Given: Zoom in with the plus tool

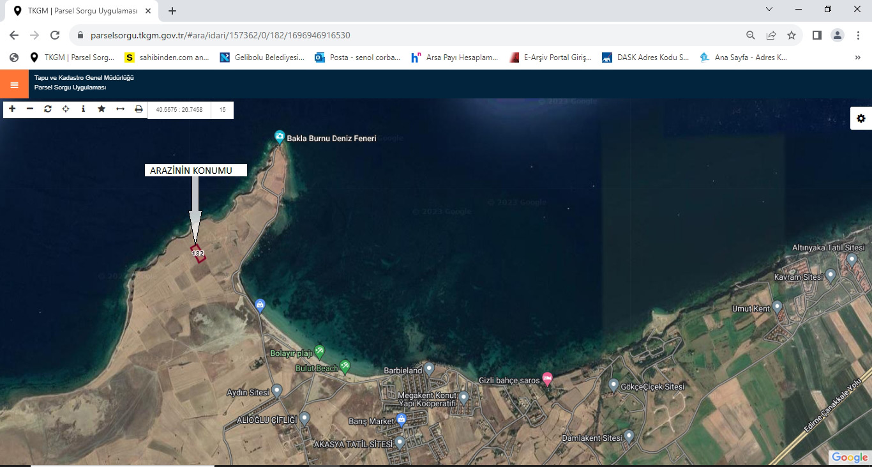Looking at the screenshot, I should pos(12,109).
